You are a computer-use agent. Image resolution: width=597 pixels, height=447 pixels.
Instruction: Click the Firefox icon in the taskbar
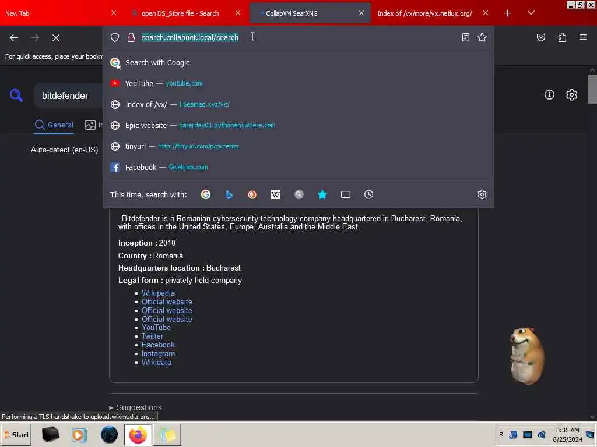point(138,435)
